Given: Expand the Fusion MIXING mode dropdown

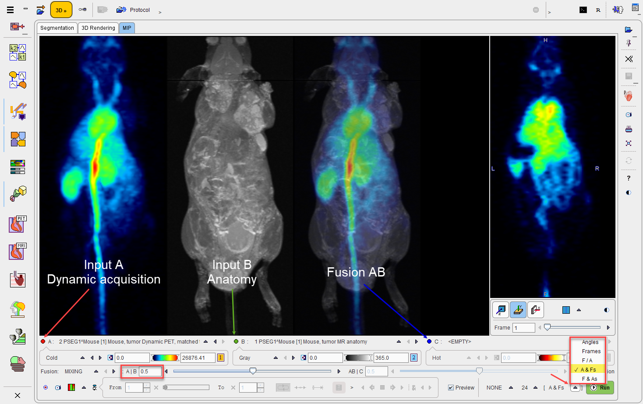Looking at the screenshot, I should click(x=96, y=372).
